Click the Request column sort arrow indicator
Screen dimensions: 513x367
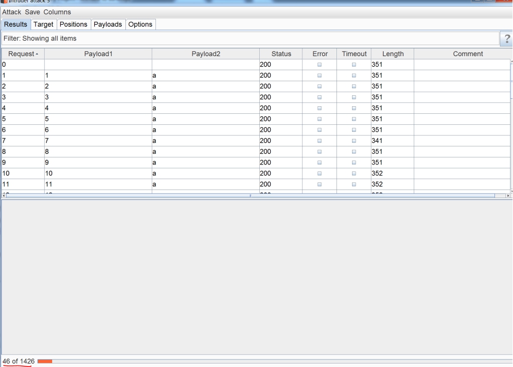point(37,54)
